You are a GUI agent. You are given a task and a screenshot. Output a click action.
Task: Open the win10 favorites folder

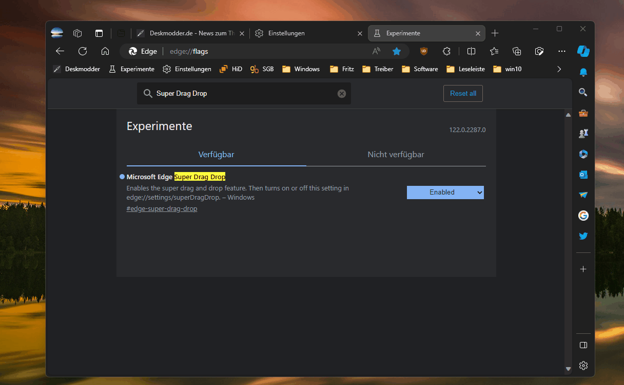coord(507,69)
